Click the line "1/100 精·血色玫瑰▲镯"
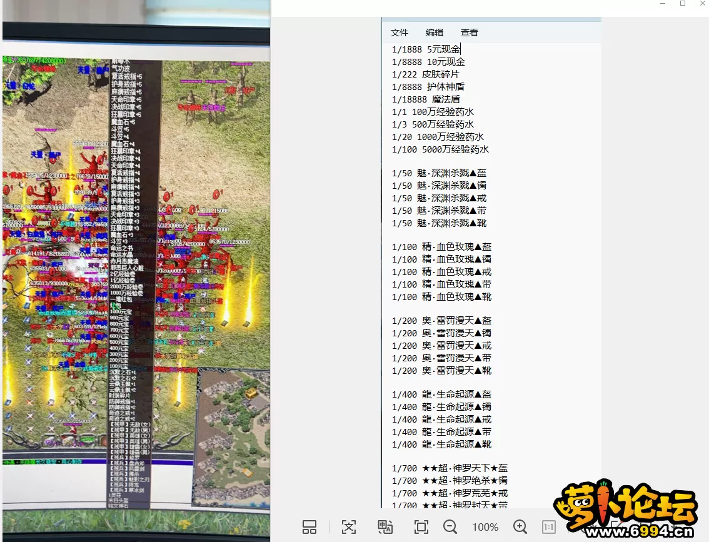The width and height of the screenshot is (709, 542). tap(442, 259)
